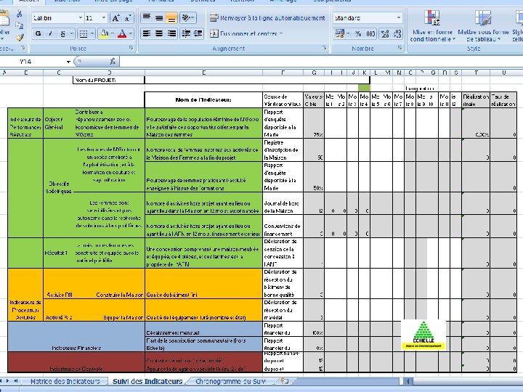Click 'Décaissement mensuel' cell
Viewport: 523px width, 392px height.
204,329
